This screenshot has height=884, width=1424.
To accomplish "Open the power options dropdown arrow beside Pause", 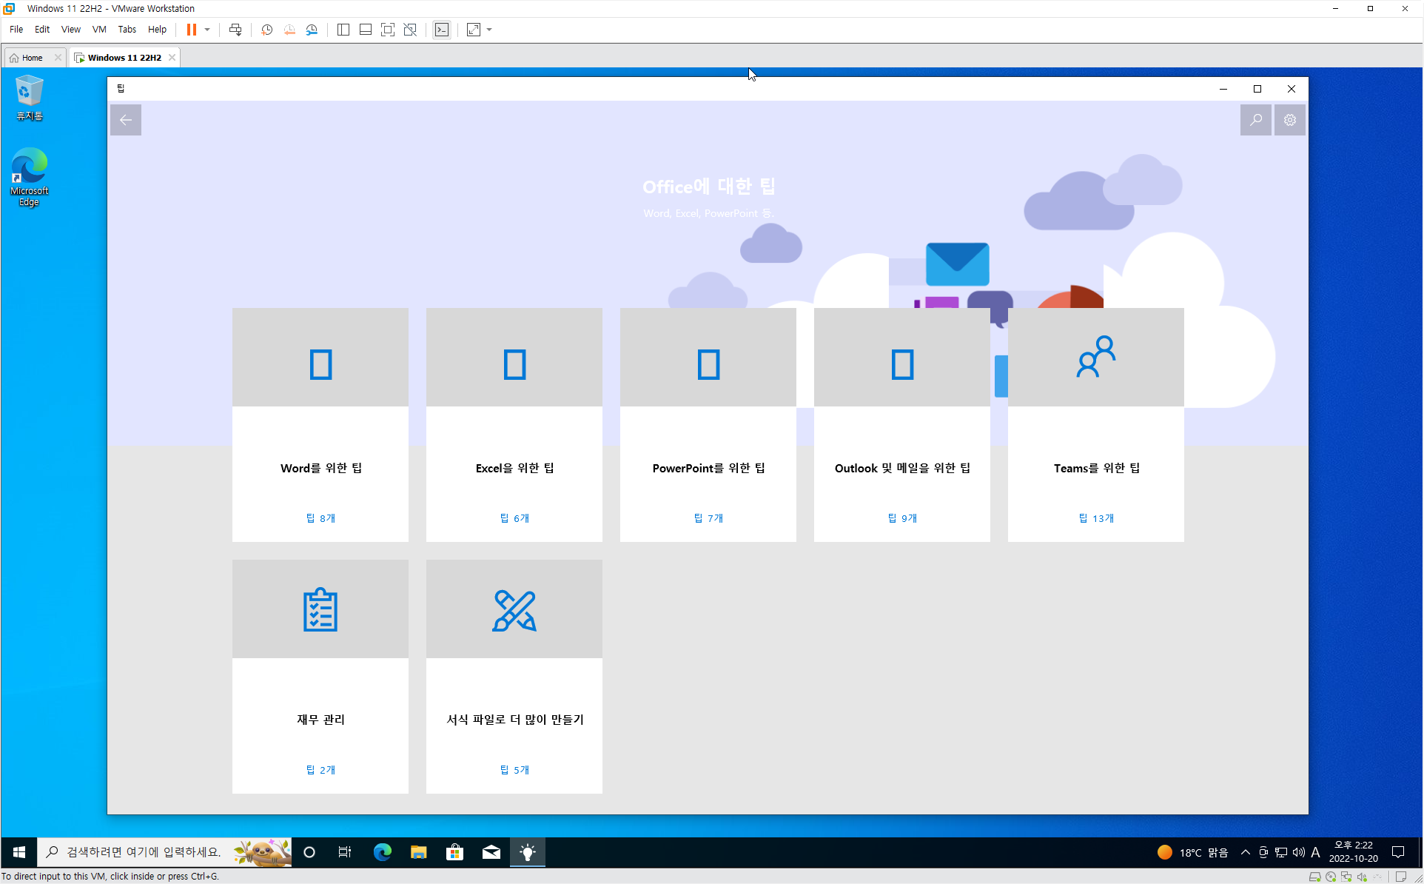I will [x=207, y=30].
